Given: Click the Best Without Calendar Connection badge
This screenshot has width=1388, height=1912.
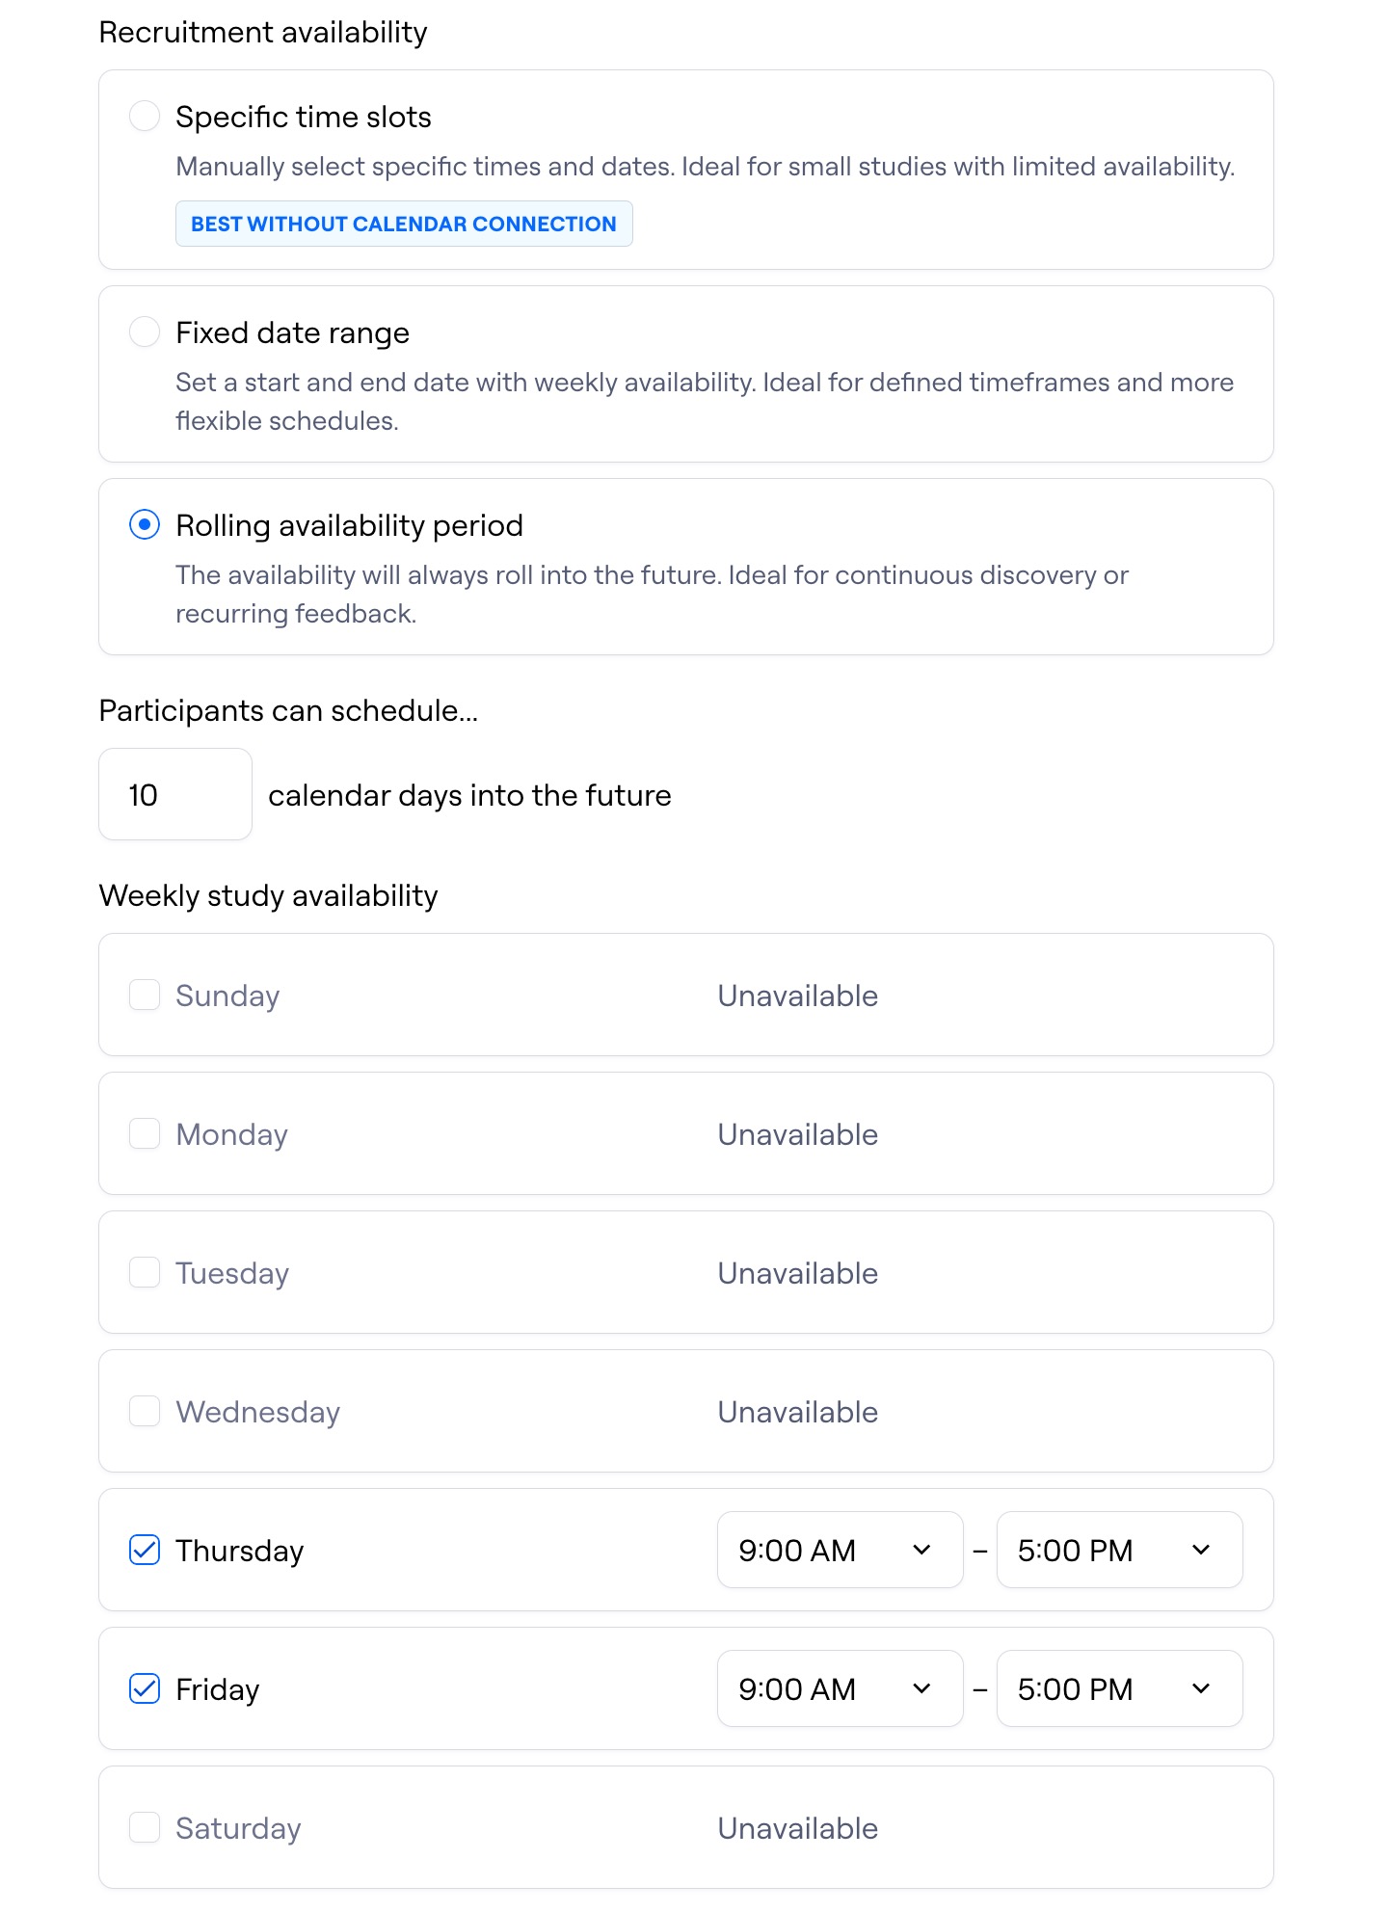Looking at the screenshot, I should (x=404, y=225).
